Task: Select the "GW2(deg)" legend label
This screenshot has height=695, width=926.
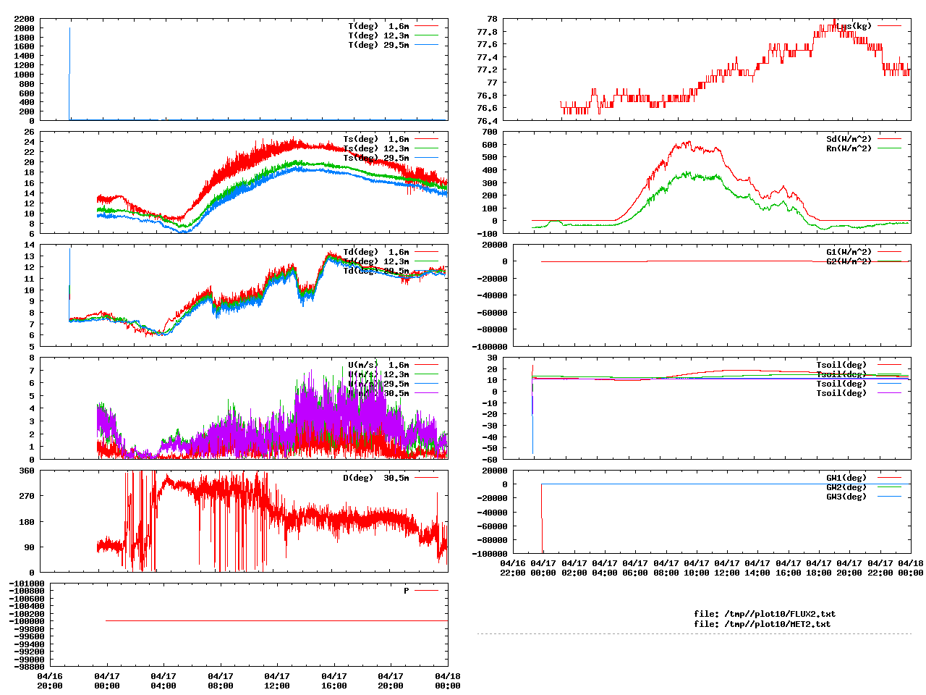Action: [846, 487]
